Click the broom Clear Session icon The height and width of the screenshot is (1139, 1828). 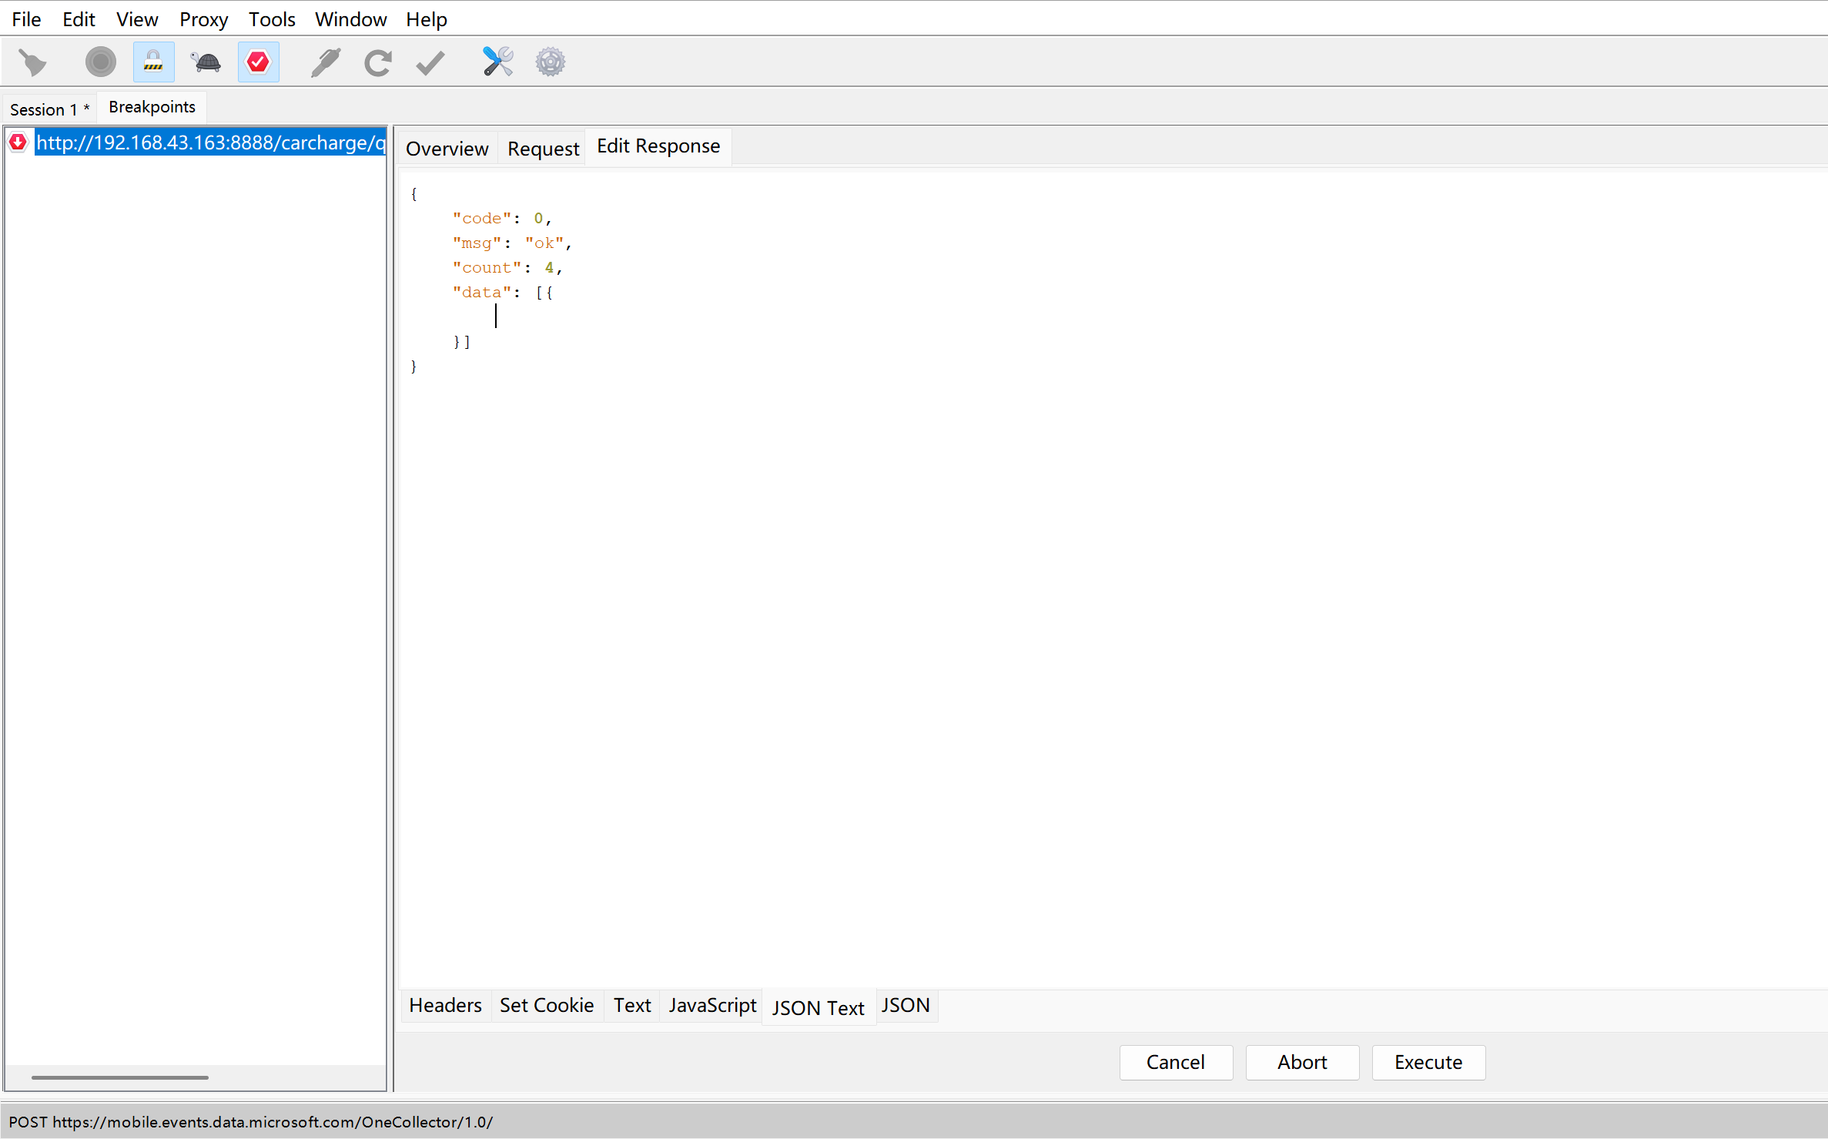tap(32, 62)
